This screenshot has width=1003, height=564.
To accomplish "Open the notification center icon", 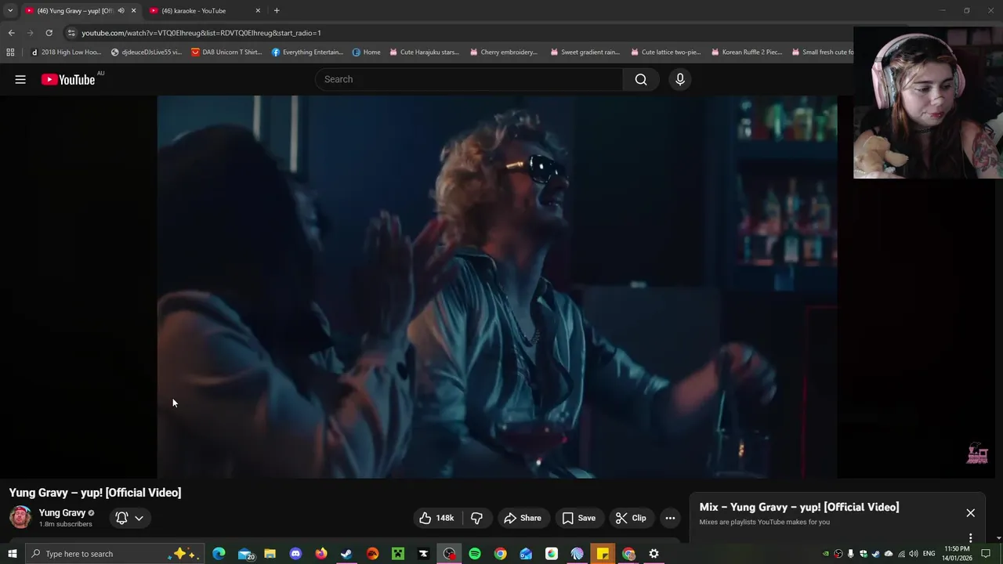I will (986, 554).
